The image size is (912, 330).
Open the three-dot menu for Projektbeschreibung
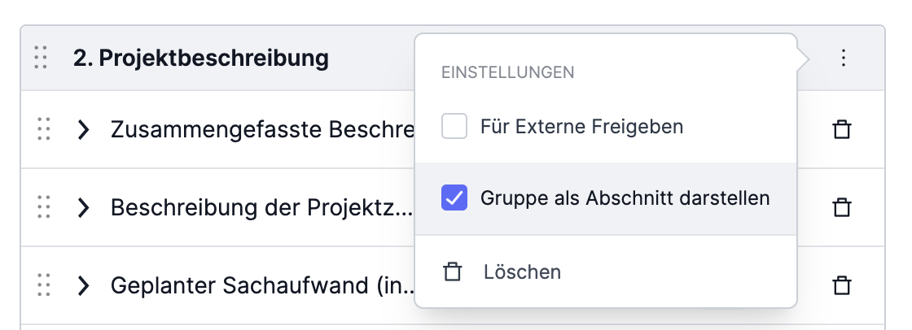844,58
